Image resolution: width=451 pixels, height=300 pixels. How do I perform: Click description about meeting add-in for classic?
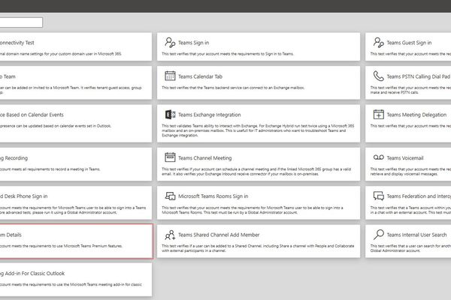point(71,285)
